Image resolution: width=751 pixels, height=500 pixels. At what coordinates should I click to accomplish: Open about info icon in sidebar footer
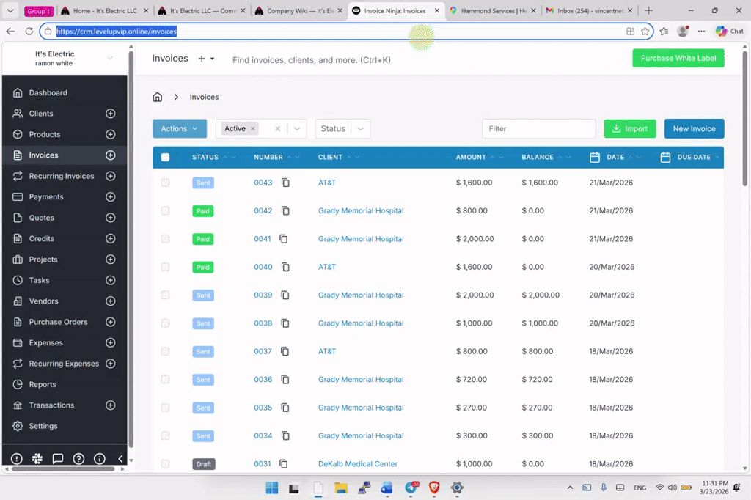[x=100, y=459]
